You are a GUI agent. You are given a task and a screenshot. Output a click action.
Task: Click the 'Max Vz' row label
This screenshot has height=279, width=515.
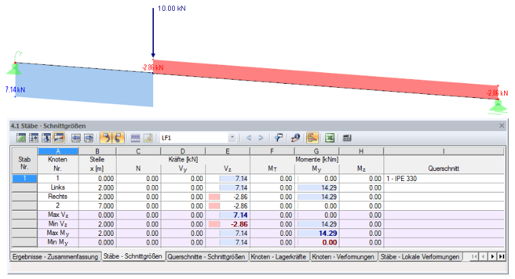[x=58, y=215]
